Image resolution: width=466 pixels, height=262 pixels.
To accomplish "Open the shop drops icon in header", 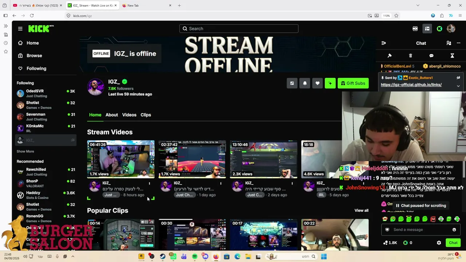I will tap(427, 29).
